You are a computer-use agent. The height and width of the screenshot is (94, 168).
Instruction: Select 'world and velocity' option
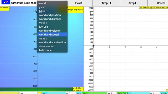click(52, 31)
